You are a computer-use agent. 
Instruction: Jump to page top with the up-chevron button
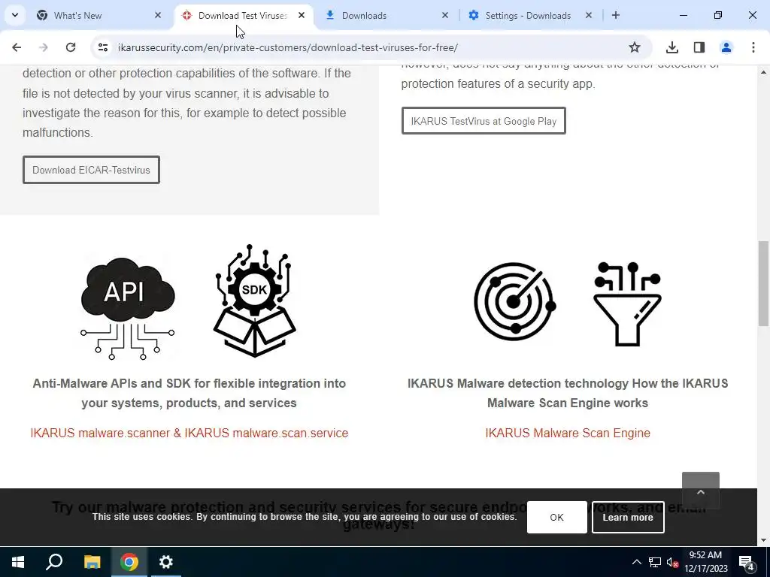click(x=701, y=491)
